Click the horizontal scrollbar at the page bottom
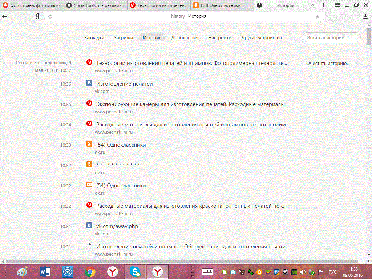The image size is (372, 279). point(182,261)
